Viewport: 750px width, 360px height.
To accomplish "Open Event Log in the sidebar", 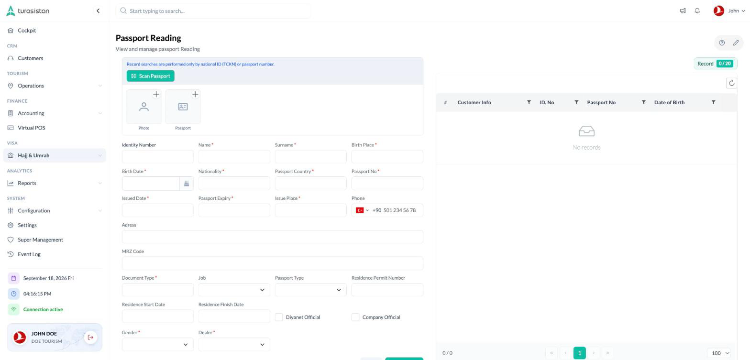I will 55,254.
